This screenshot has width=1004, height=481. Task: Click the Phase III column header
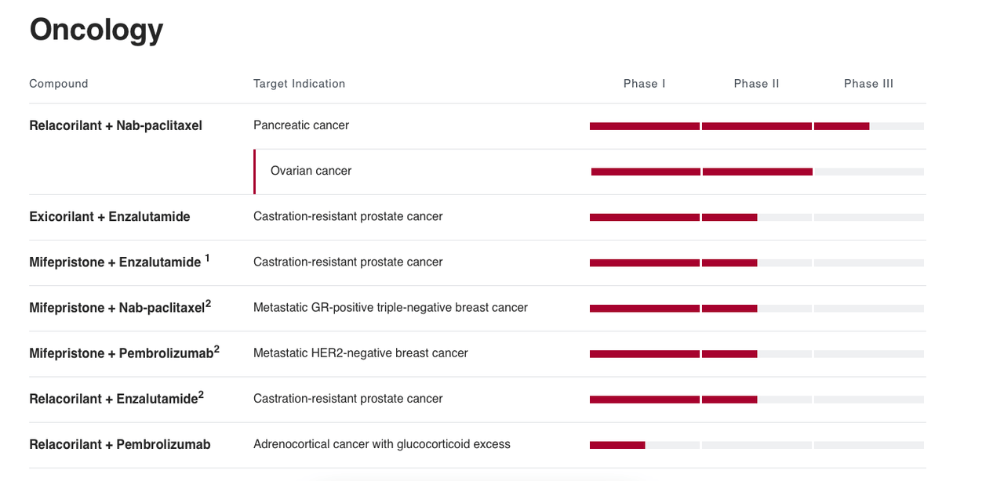point(869,84)
